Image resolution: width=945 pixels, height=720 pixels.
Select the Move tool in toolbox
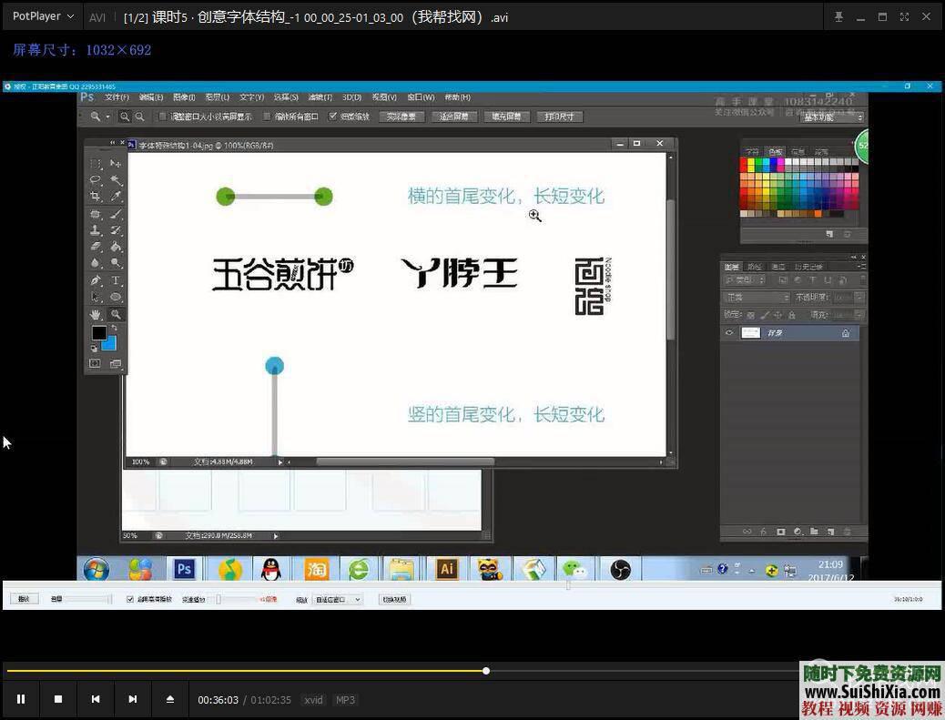click(116, 163)
